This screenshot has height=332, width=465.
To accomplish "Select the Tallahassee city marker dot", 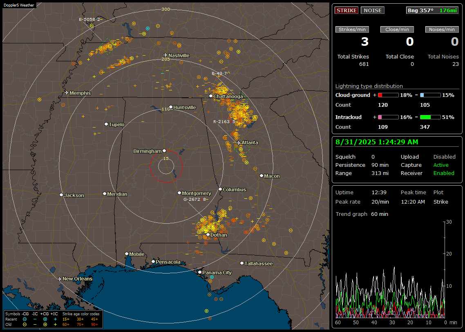I will 241,263.
